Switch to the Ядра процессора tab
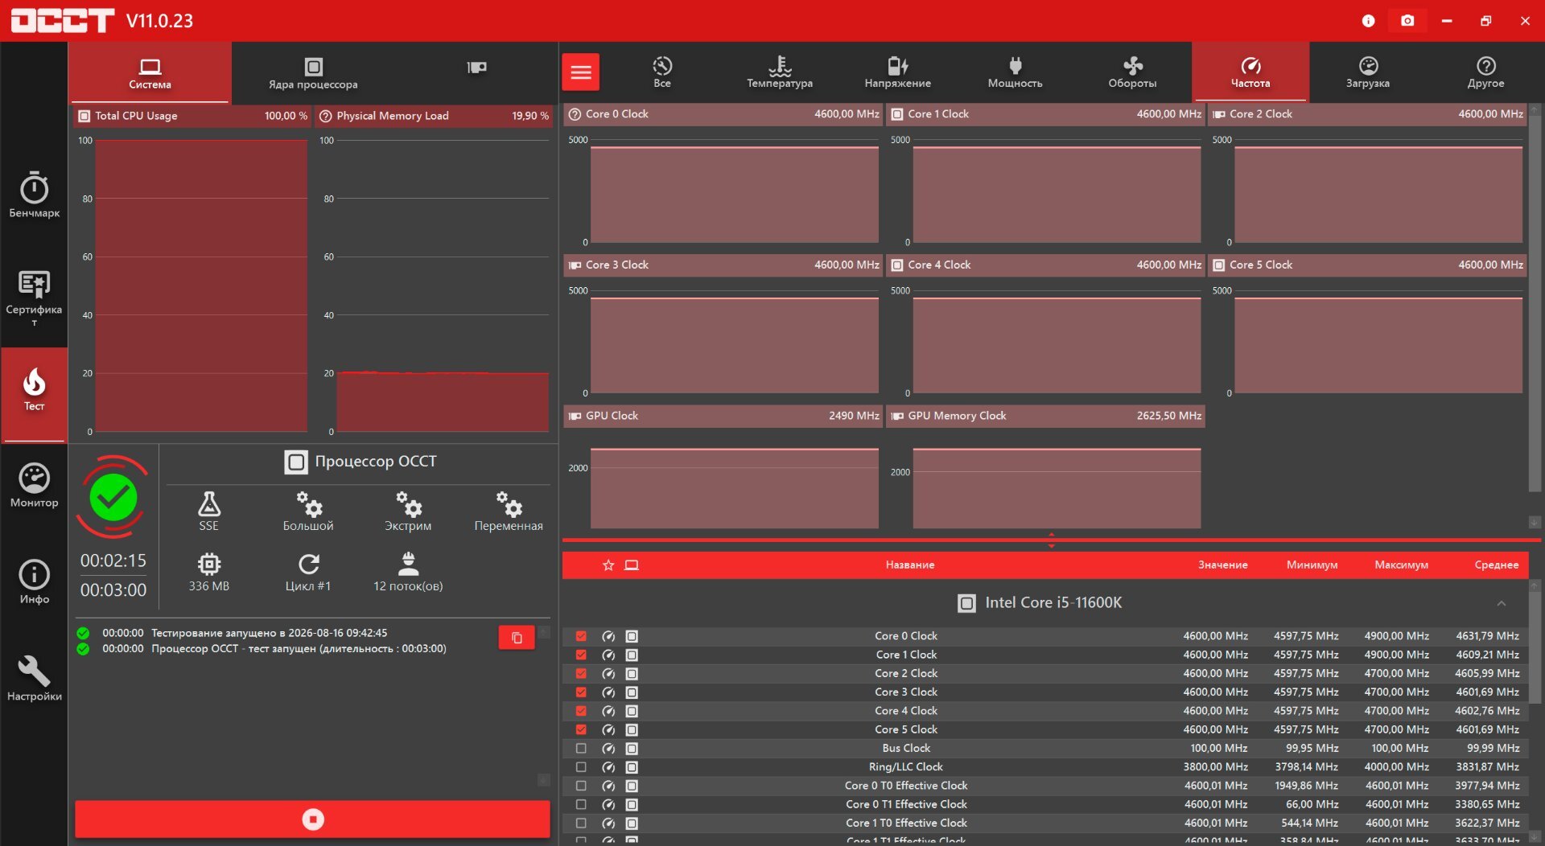1545x846 pixels. click(313, 72)
